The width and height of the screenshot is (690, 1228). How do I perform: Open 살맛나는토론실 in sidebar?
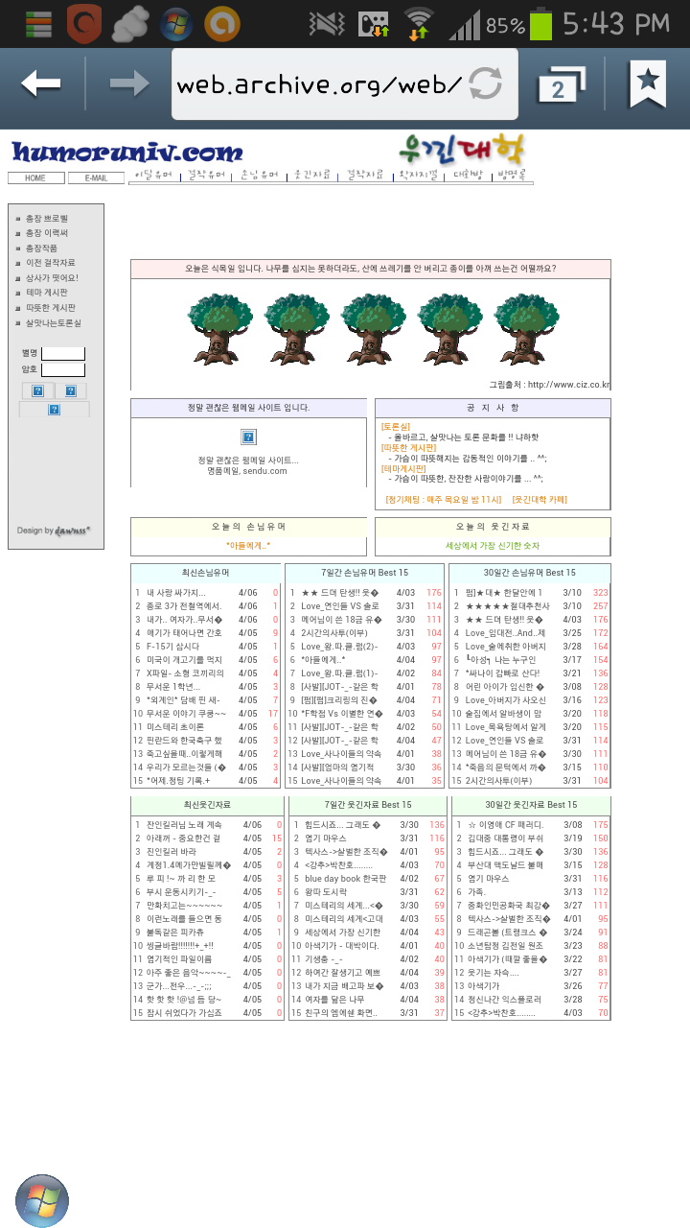(53, 323)
